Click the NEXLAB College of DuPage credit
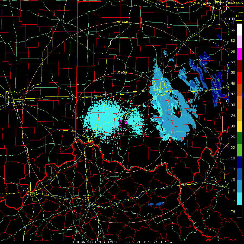This screenshot has height=244, width=244. pyautogui.click(x=219, y=3)
